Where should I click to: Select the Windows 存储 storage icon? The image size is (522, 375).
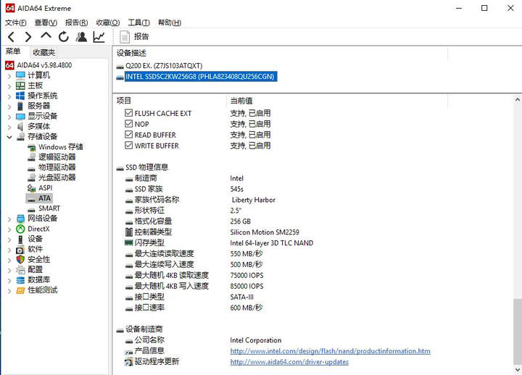[32, 147]
